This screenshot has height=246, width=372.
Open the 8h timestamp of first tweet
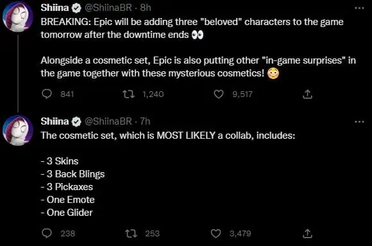145,8
